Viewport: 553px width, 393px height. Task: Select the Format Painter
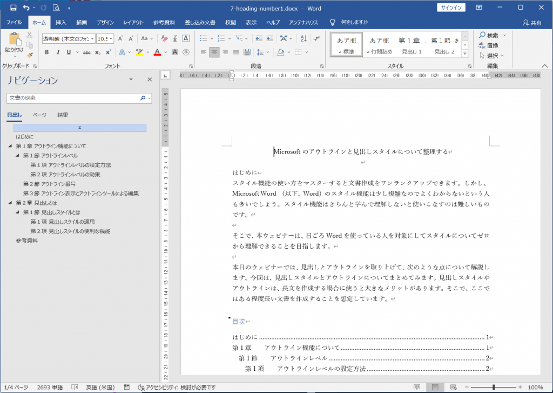[x=29, y=55]
